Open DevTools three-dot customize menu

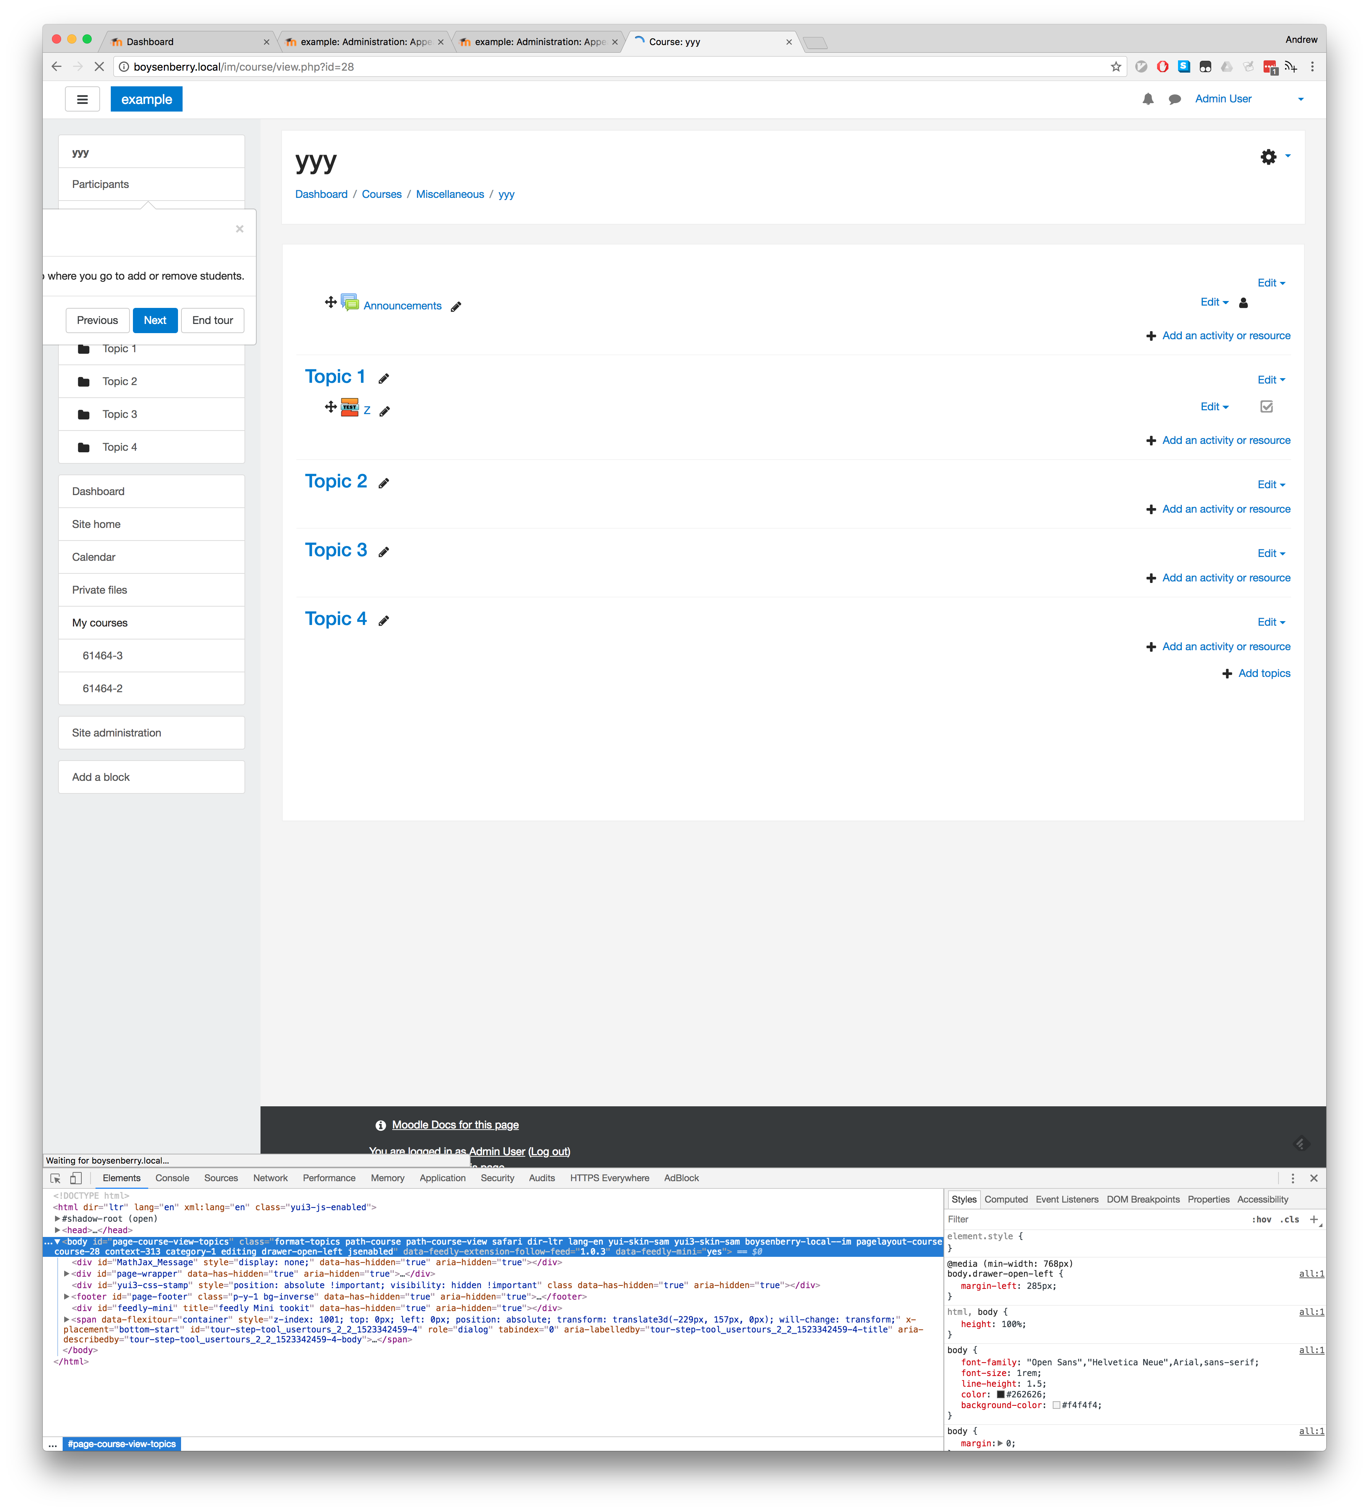click(x=1293, y=1178)
